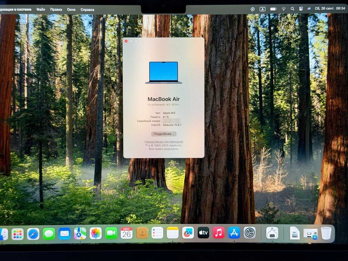Open the Freeform app
The image size is (348, 261).
[188, 233]
